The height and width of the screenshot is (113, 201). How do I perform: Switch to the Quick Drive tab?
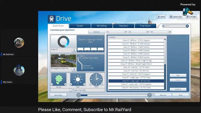coord(58,26)
